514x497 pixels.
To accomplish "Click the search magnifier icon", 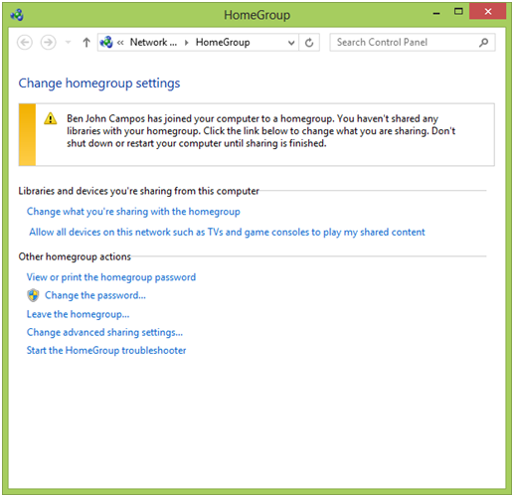I will click(484, 42).
